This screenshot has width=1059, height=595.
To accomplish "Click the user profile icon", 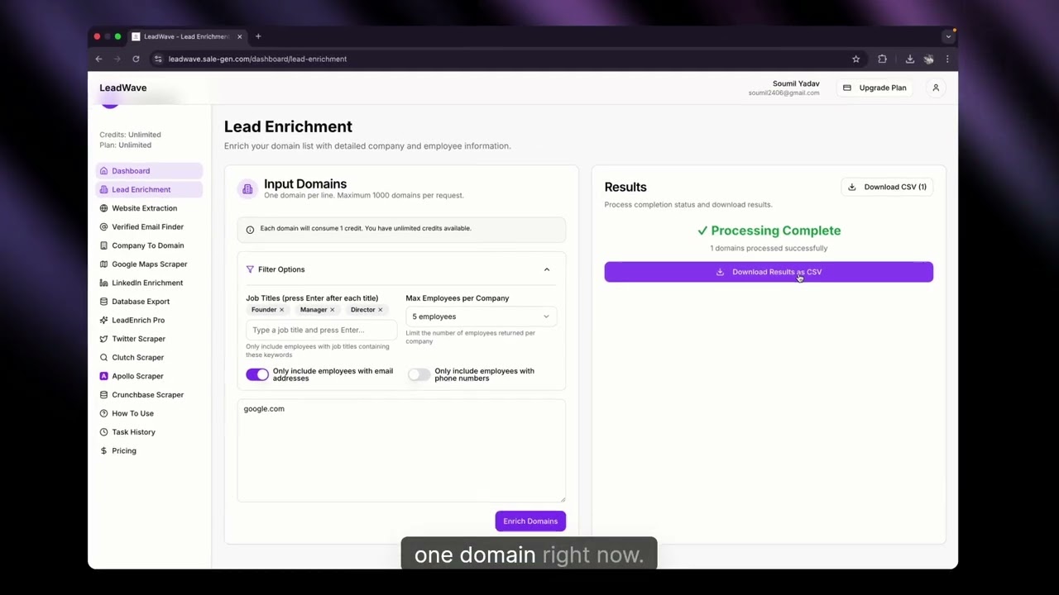I will coord(936,88).
